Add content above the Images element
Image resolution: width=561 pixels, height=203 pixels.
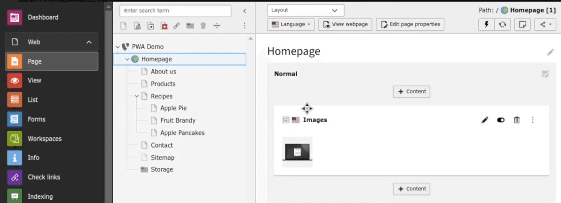[x=412, y=91]
